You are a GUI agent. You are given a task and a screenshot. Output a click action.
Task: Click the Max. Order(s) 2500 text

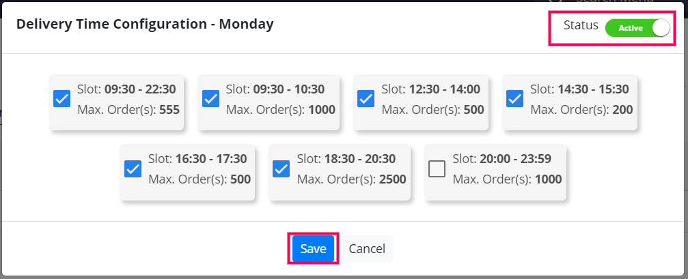tap(351, 179)
